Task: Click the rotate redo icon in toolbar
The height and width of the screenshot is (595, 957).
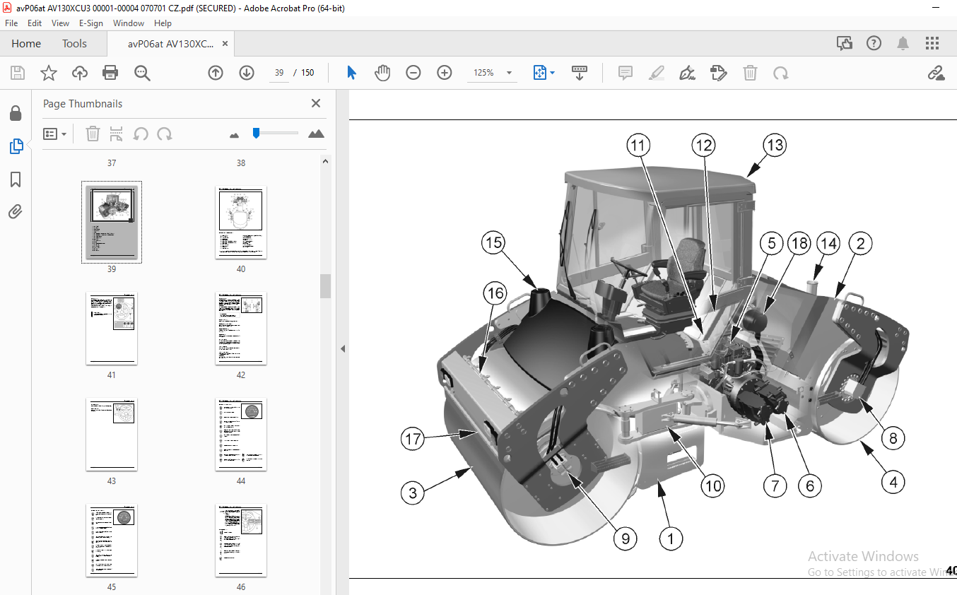Action: (x=781, y=73)
